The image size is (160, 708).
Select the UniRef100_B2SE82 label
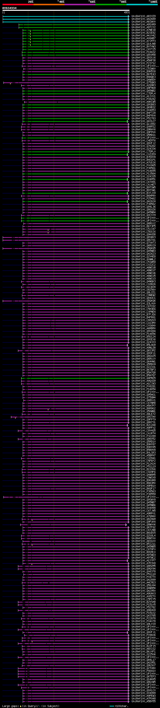143,33
